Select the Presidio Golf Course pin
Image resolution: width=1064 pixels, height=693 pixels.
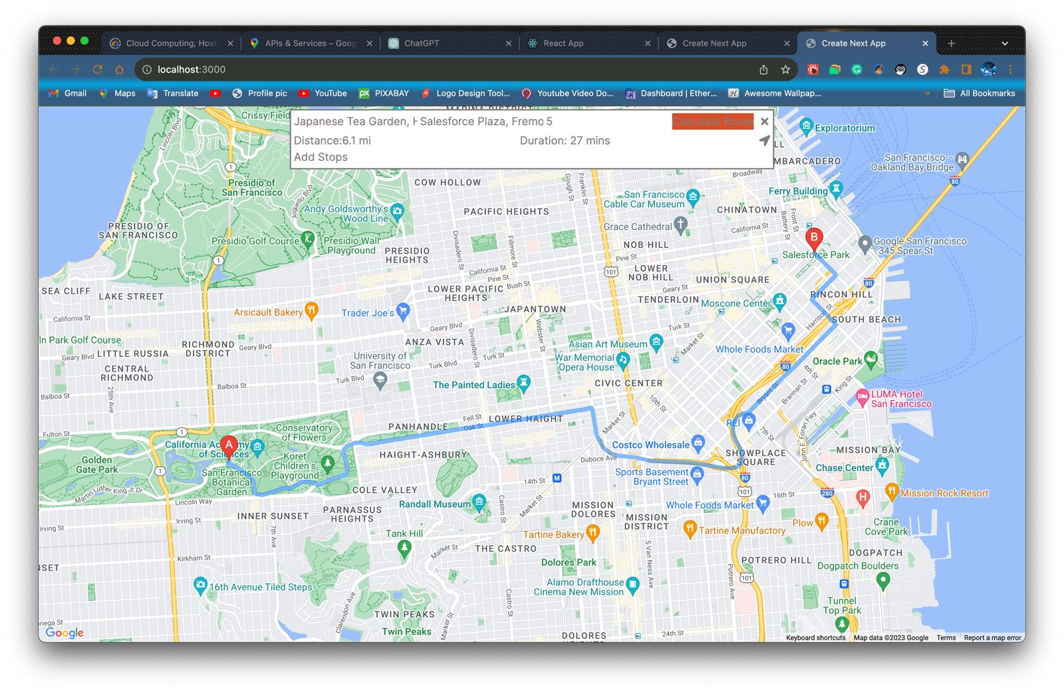(x=308, y=239)
